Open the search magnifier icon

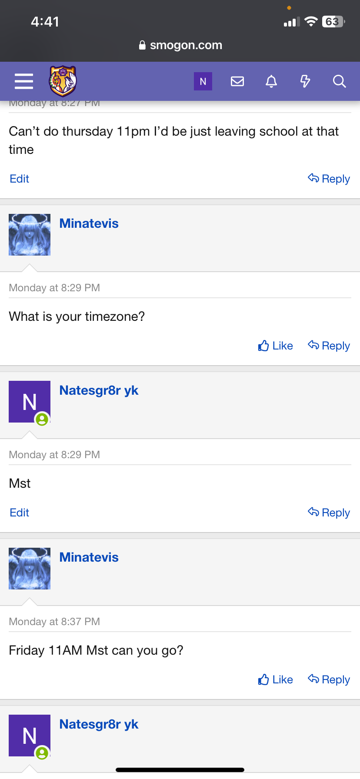click(x=339, y=81)
